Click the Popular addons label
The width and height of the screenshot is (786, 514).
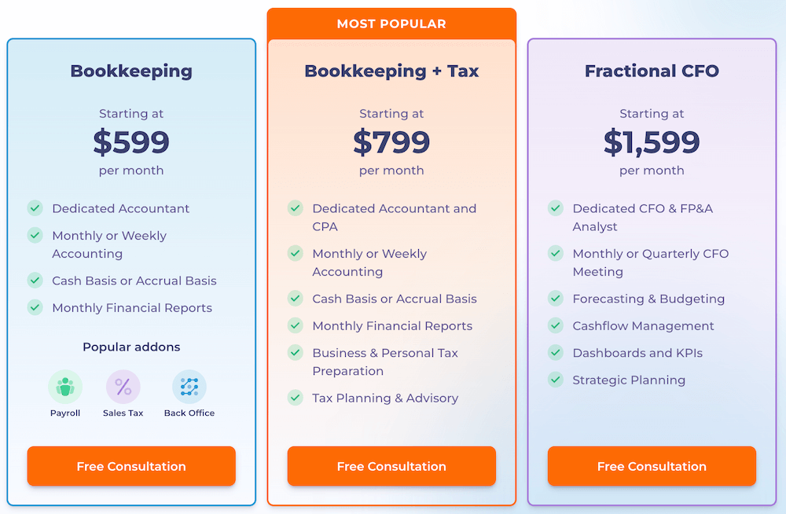(131, 347)
